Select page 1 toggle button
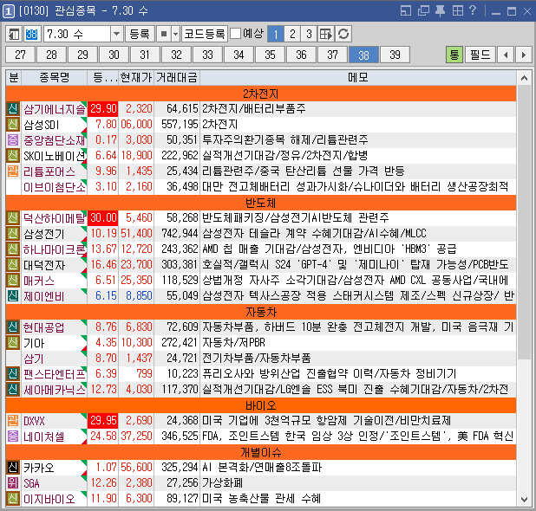The height and width of the screenshot is (511, 536). coord(276,34)
